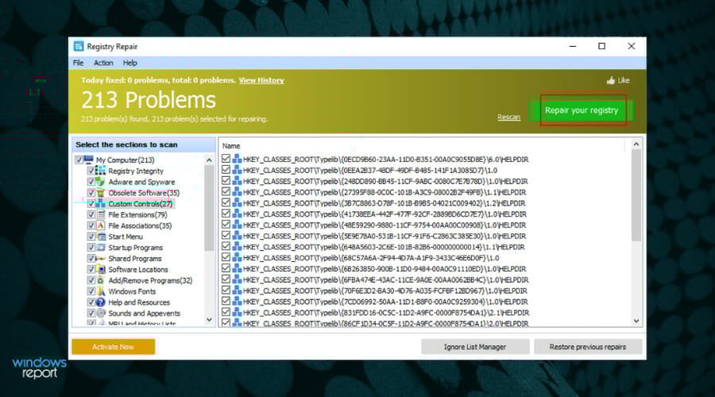Select the Add/Remove Programs(32) section
Viewport: 715px width, 397px height.
[150, 280]
